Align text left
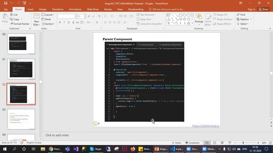Screen dimensions: 273x153 (x=105, y=22)
